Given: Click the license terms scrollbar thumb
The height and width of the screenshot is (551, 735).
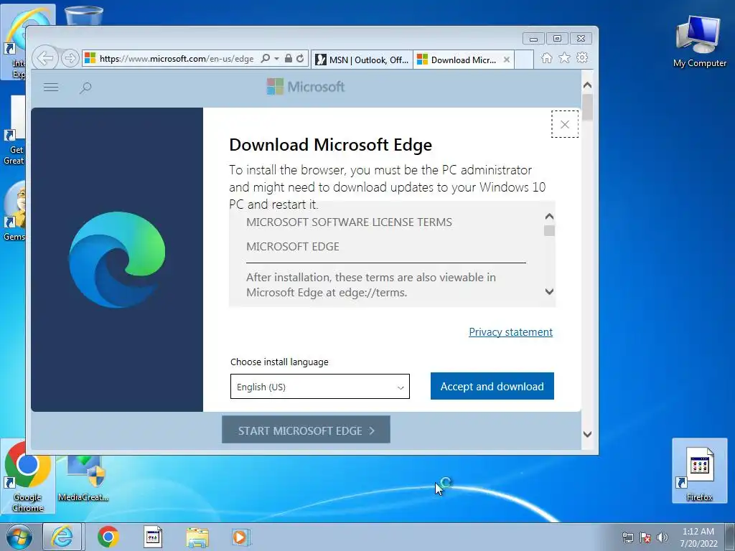Looking at the screenshot, I should (549, 230).
